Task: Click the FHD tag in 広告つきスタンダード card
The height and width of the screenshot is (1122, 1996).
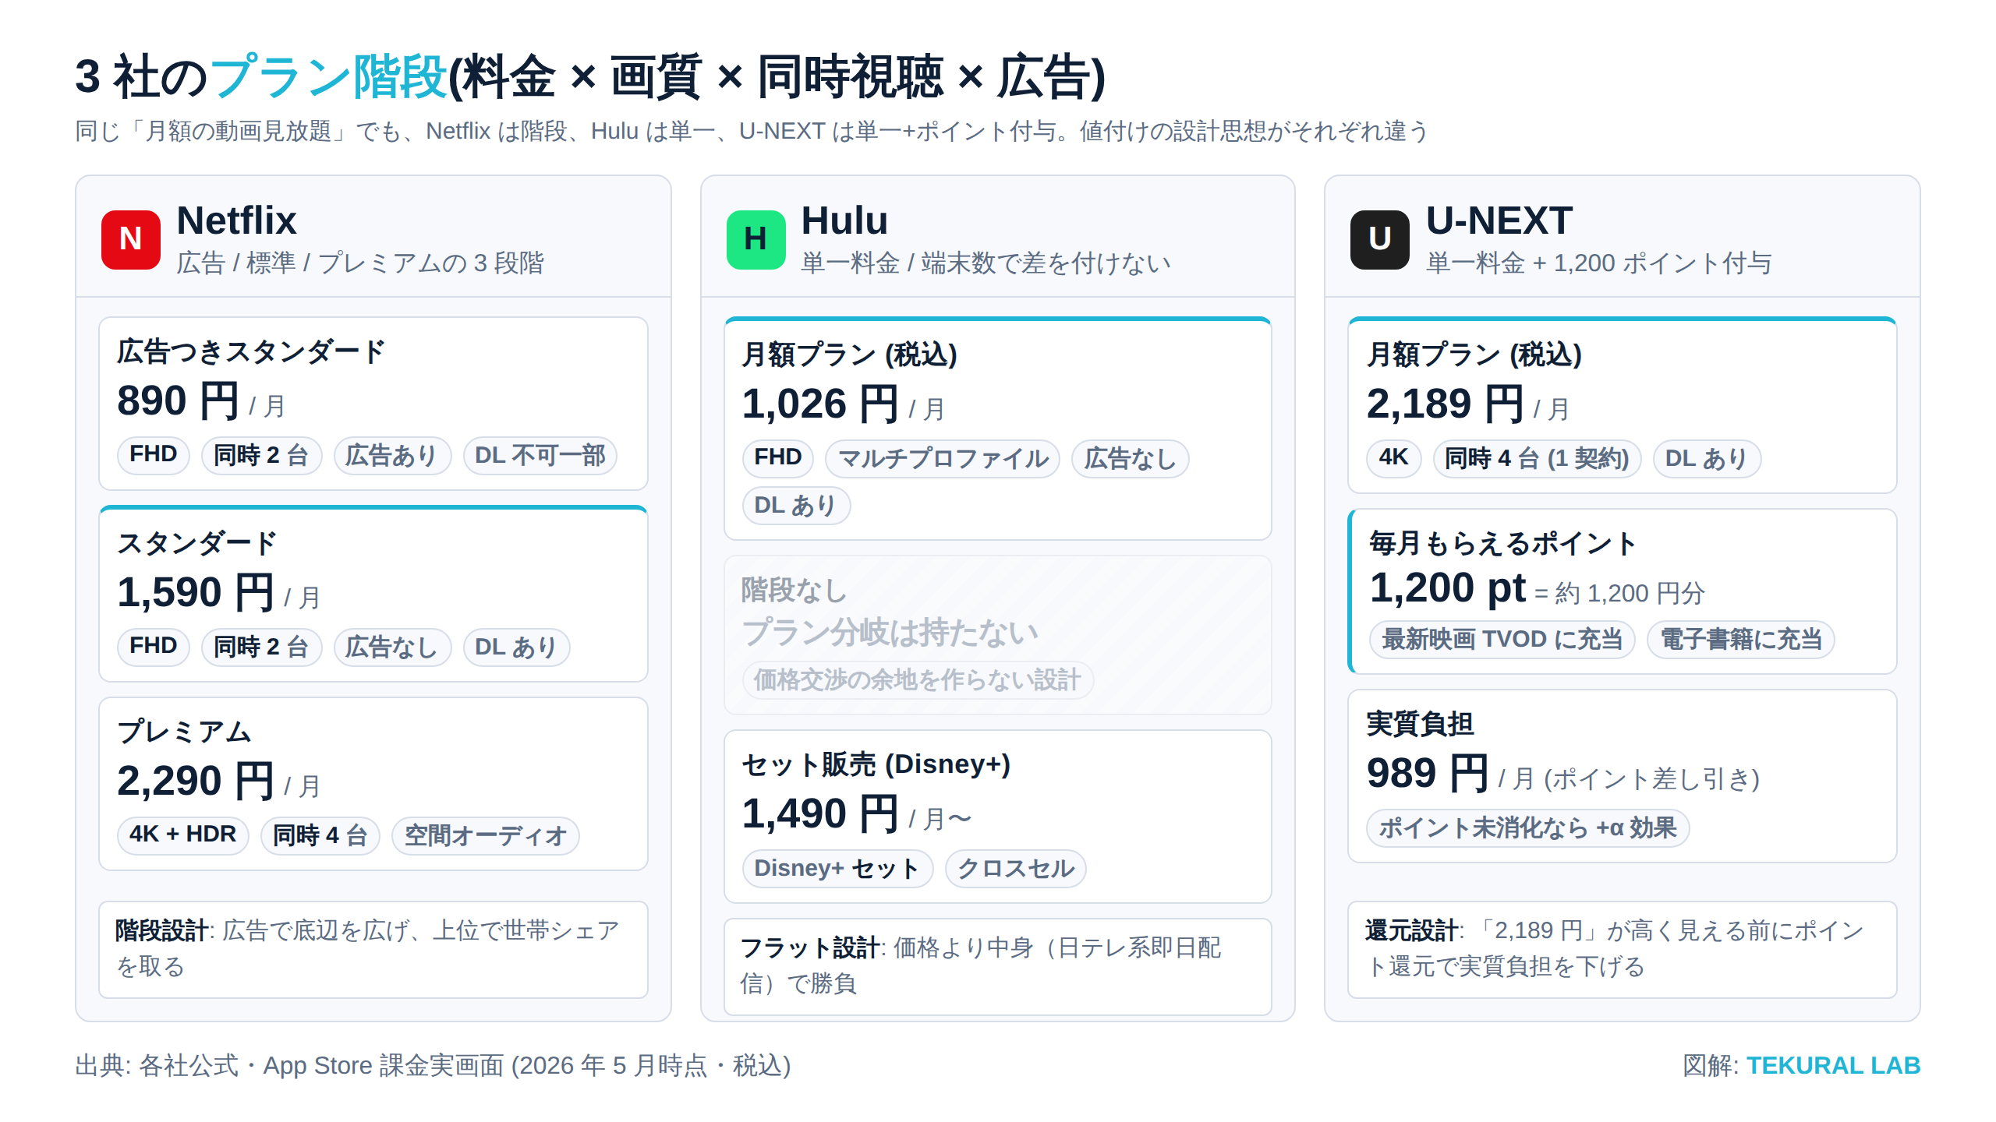Action: coord(153,455)
